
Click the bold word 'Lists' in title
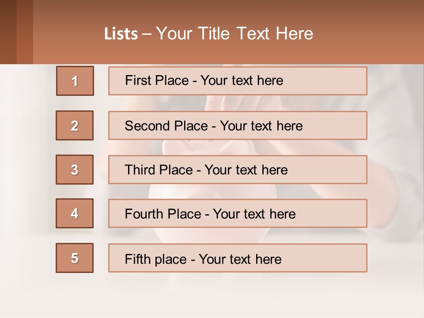tap(121, 34)
